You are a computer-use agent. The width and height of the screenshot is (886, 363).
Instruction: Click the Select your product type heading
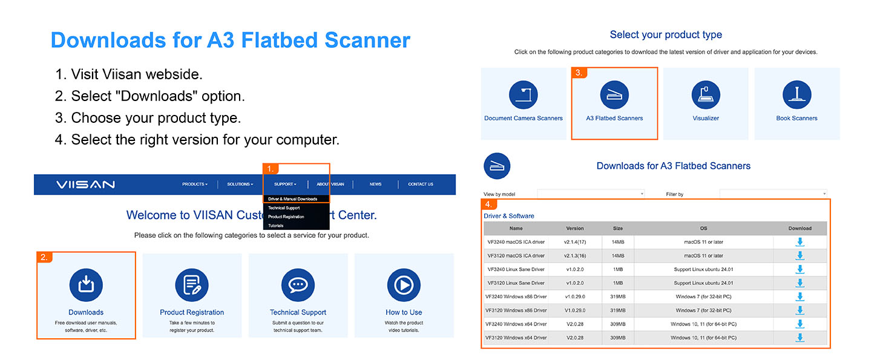tap(666, 35)
